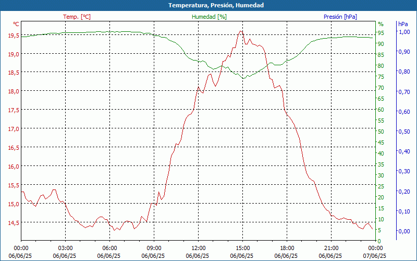417x261 pixels.
Task: Click the 15:00 time axis label
Action: [x=242, y=248]
